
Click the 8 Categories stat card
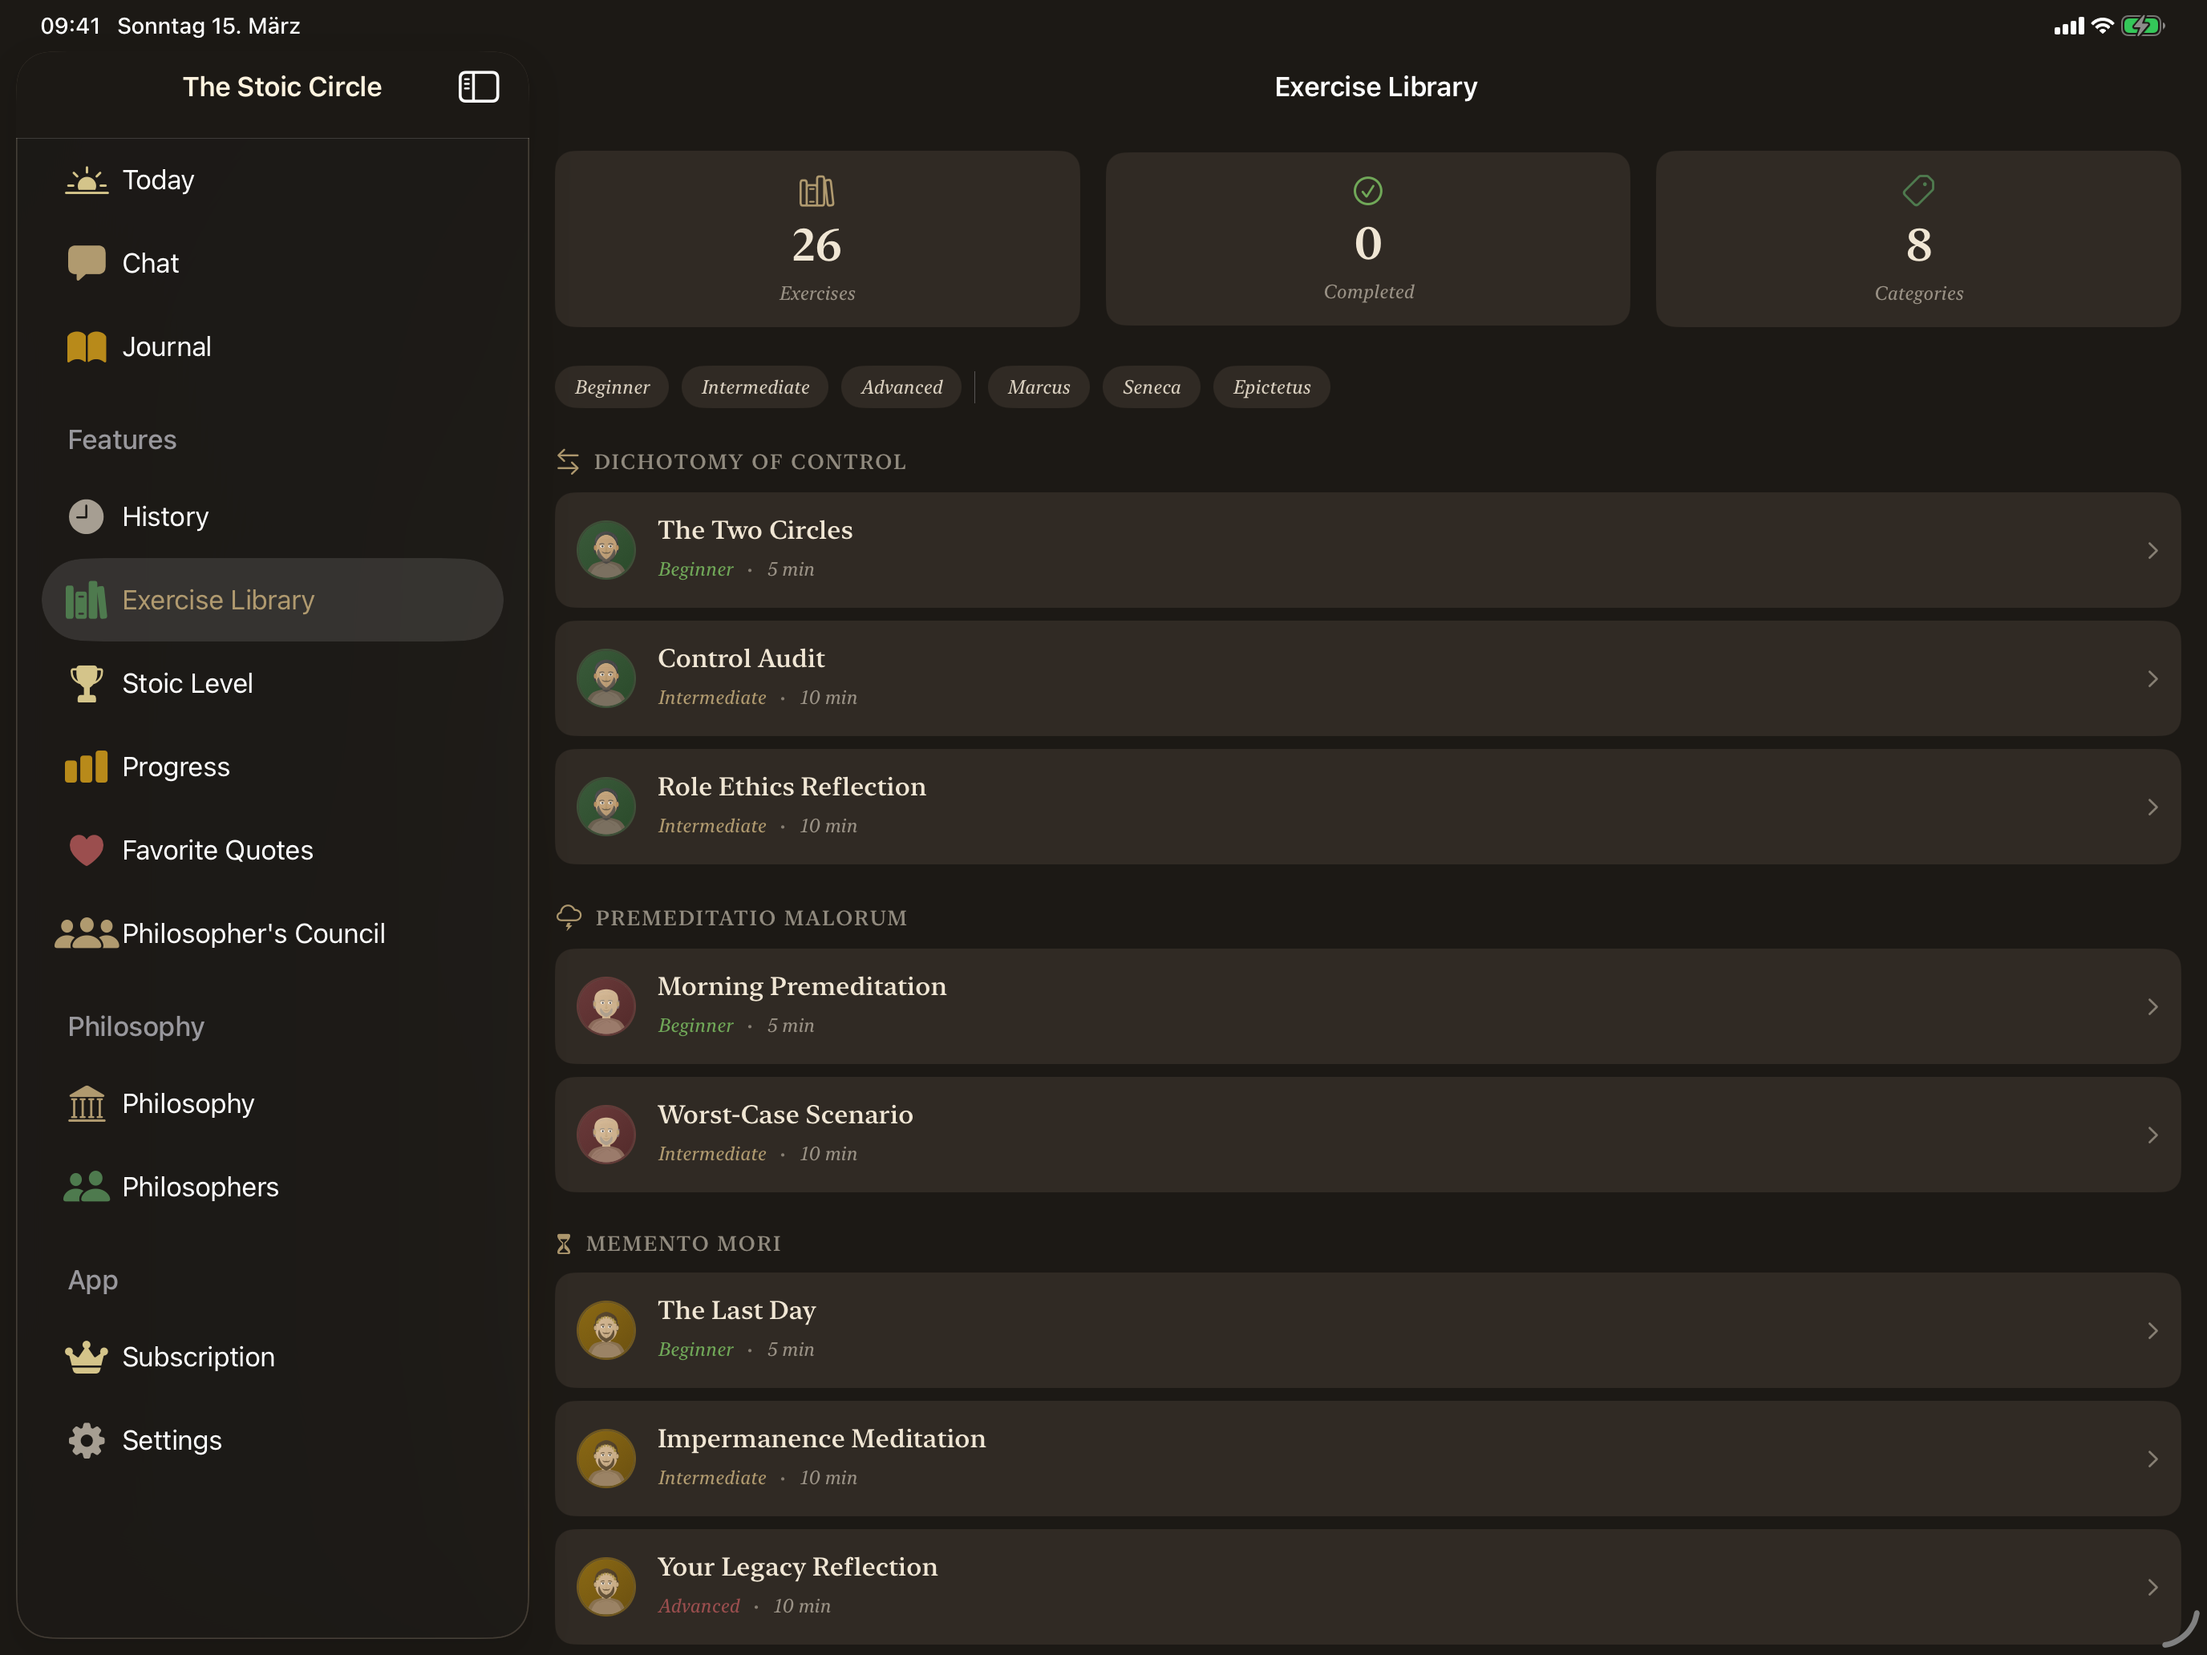pos(1917,240)
